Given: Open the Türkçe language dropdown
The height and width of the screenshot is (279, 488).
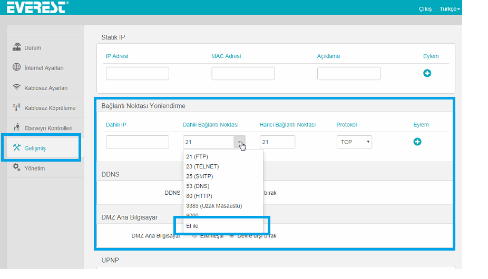Looking at the screenshot, I should [450, 9].
